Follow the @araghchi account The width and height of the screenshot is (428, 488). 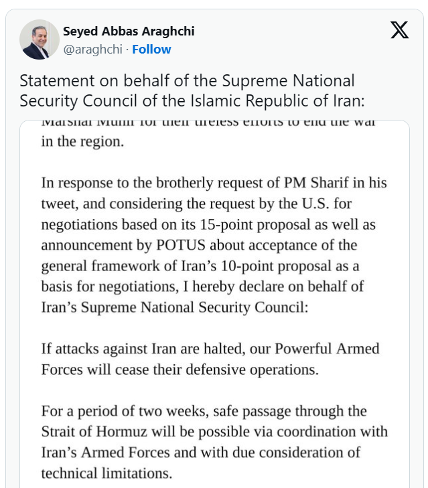[151, 49]
